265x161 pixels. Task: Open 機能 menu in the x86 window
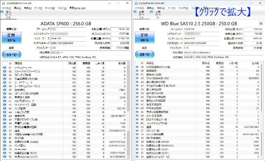click(x=28, y=8)
